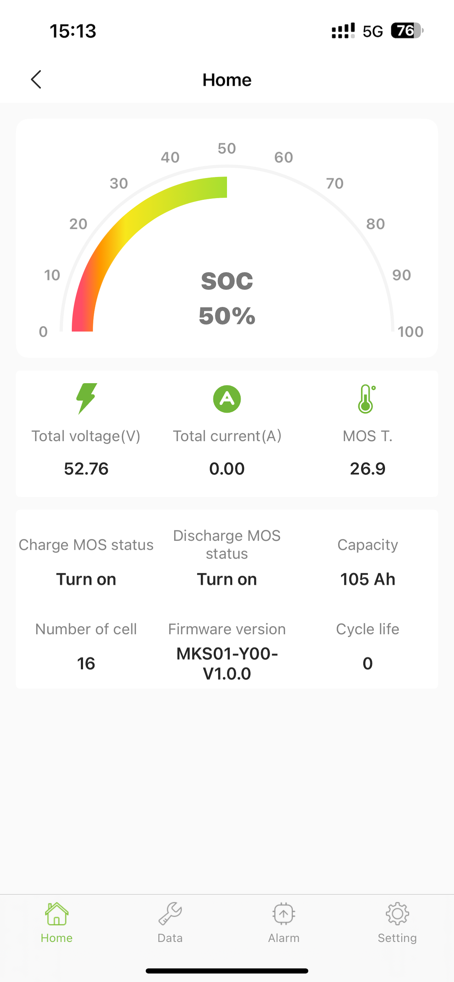This screenshot has width=454, height=982.
Task: Tap the Setting gear icon
Action: pyautogui.click(x=397, y=913)
